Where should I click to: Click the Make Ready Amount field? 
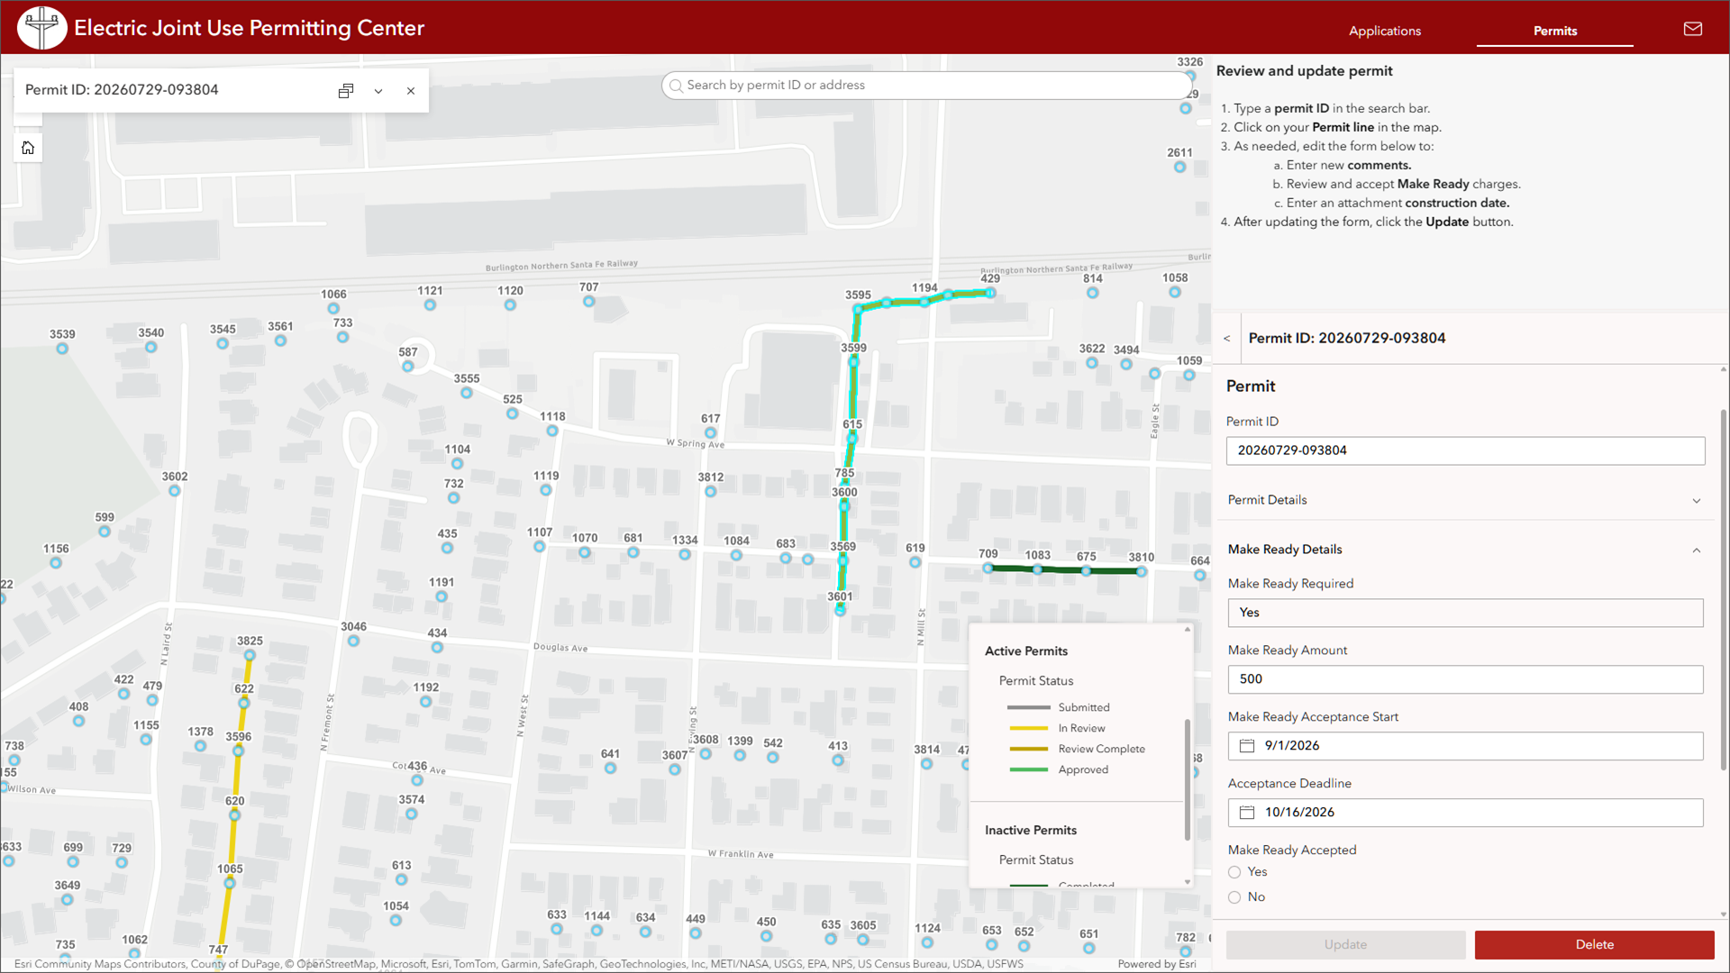click(1465, 679)
